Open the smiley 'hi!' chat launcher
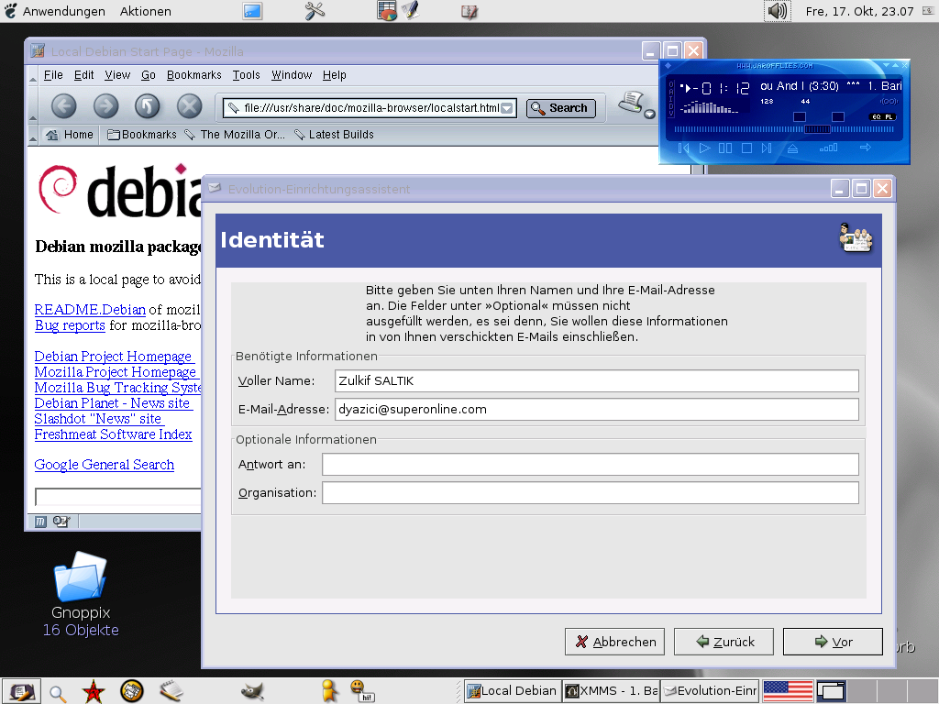Screen dimensions: 939x704 [x=361, y=691]
